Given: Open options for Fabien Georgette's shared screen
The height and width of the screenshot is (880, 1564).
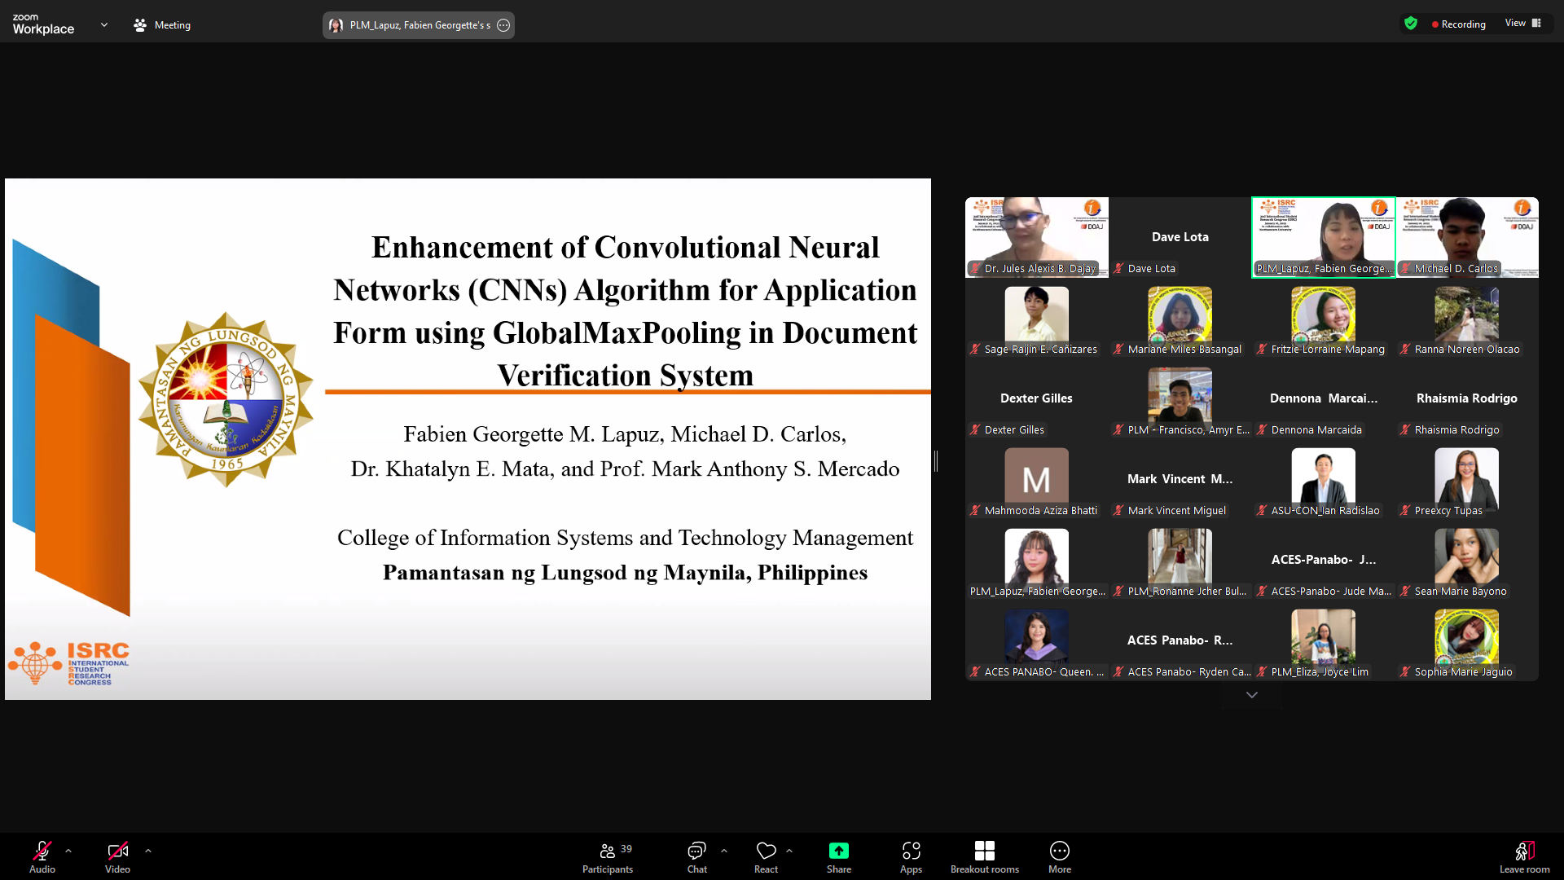Looking at the screenshot, I should [503, 25].
